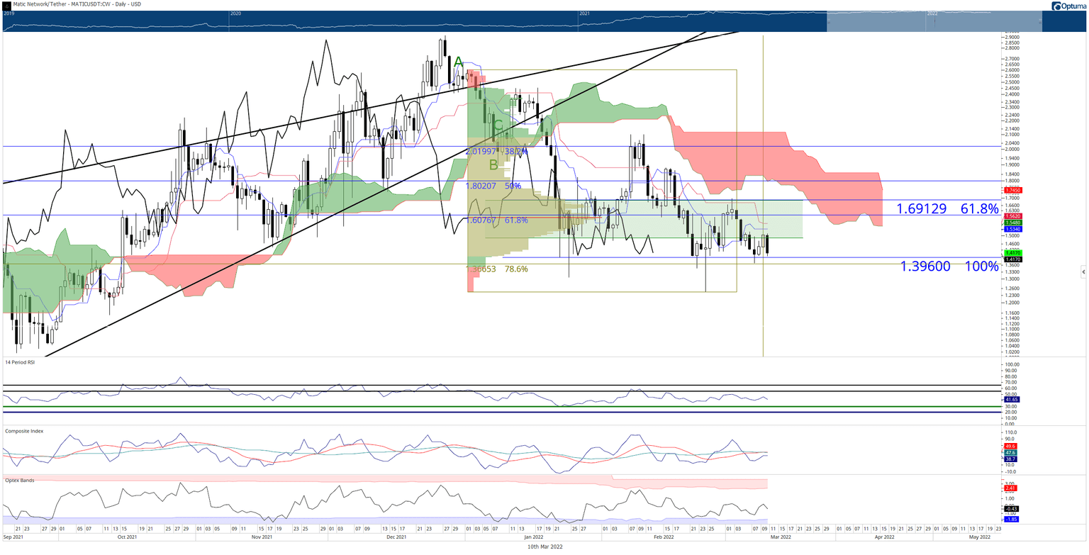Click the Apr 2022 date axis label
The image size is (1089, 555).
click(x=883, y=538)
